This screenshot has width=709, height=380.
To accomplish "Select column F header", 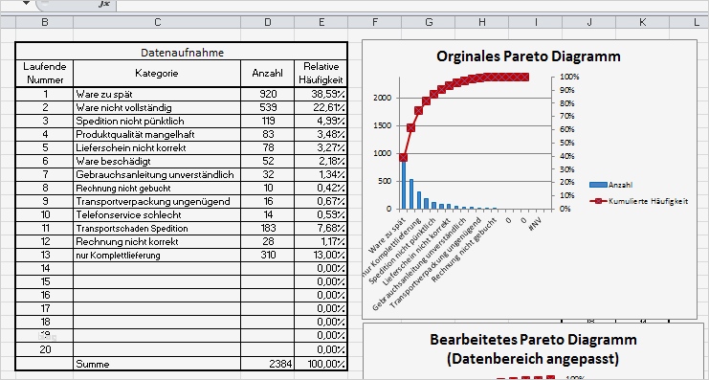I will 375,22.
